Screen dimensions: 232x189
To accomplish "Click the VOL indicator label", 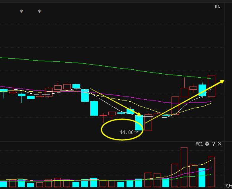I will click(x=199, y=144).
